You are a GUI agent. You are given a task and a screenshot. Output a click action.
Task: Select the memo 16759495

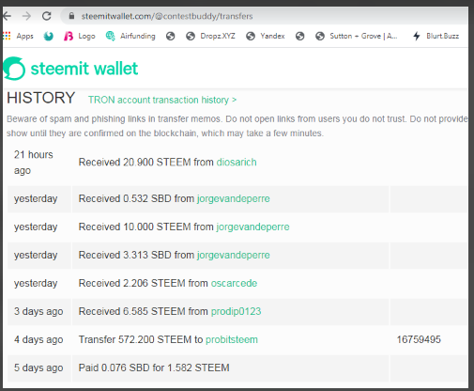tap(419, 339)
